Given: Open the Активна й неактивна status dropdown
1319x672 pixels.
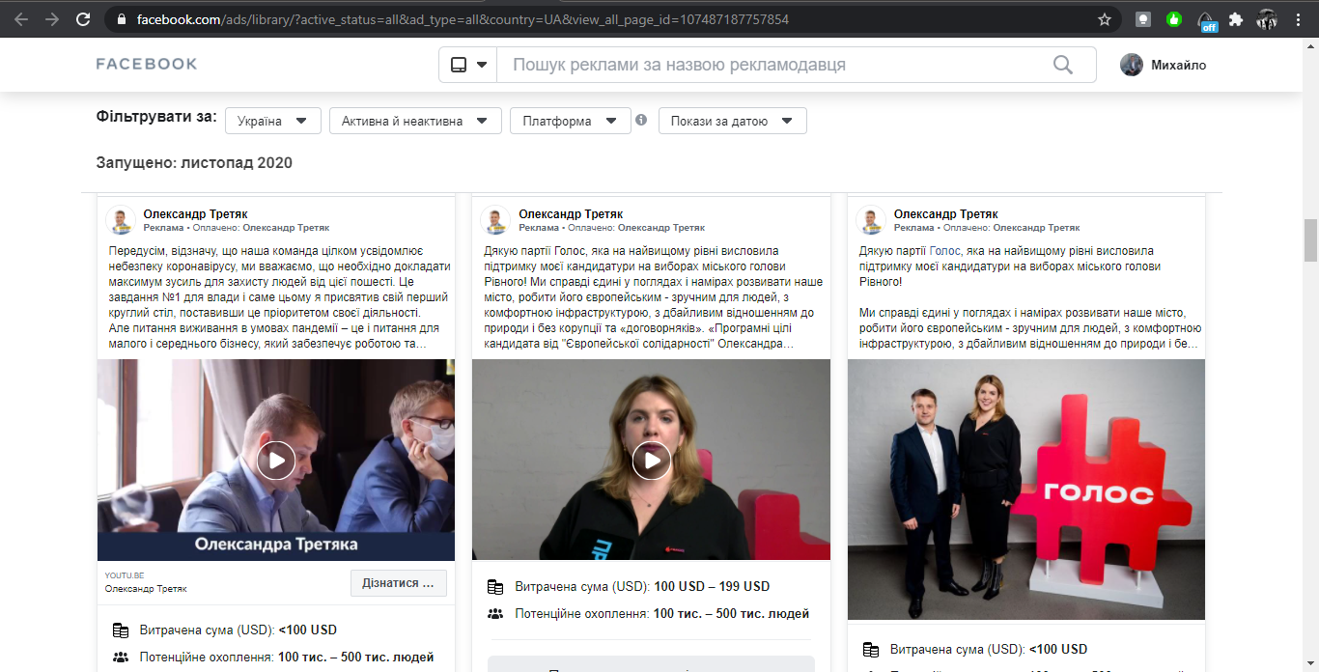Looking at the screenshot, I should point(415,121).
